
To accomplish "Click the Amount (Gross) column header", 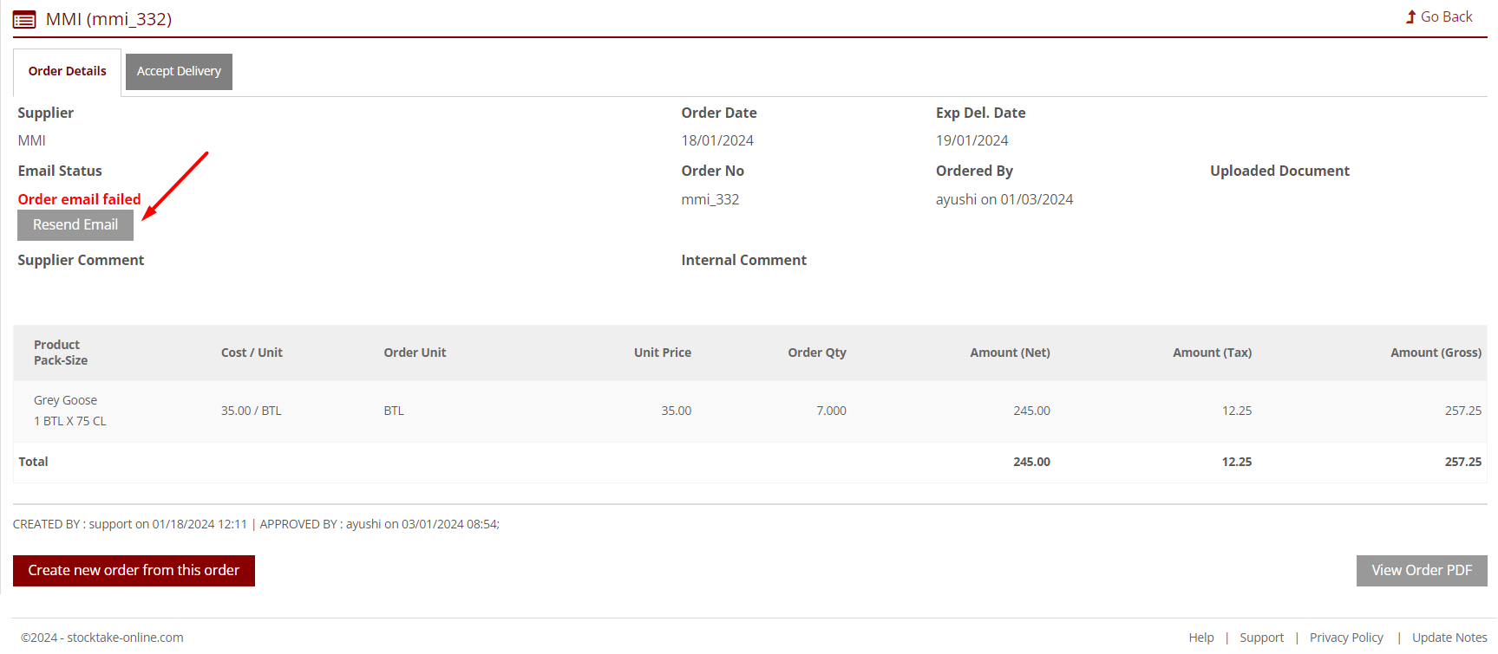I will pos(1435,353).
